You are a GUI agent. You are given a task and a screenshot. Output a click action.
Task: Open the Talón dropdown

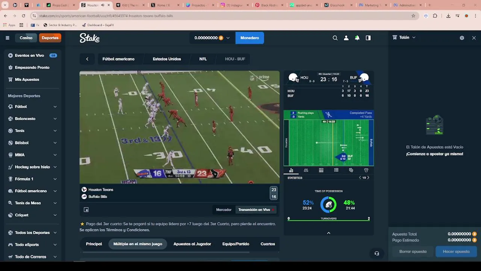tap(404, 38)
